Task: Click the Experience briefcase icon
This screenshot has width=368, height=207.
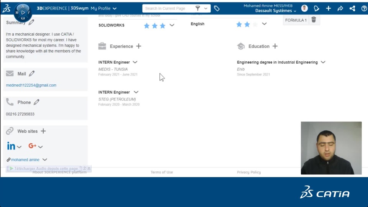Action: tap(102, 46)
